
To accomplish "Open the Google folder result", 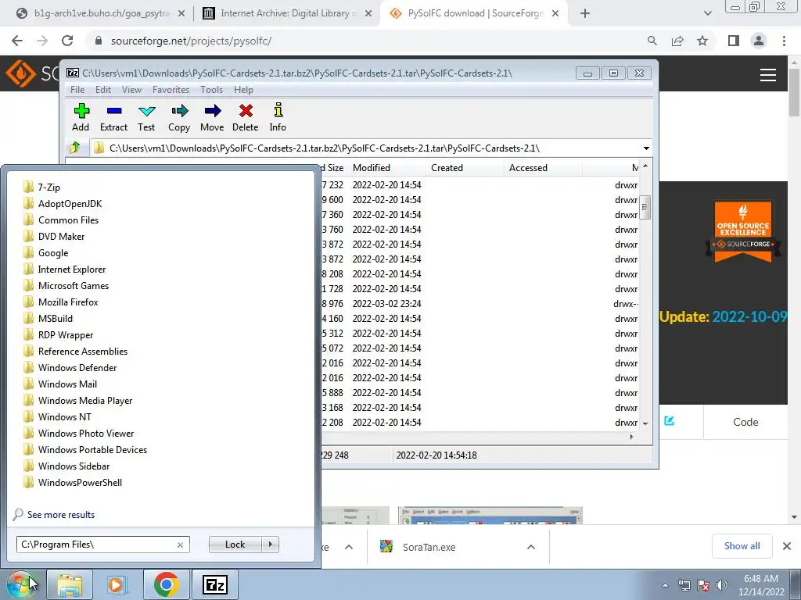I will point(46,253).
